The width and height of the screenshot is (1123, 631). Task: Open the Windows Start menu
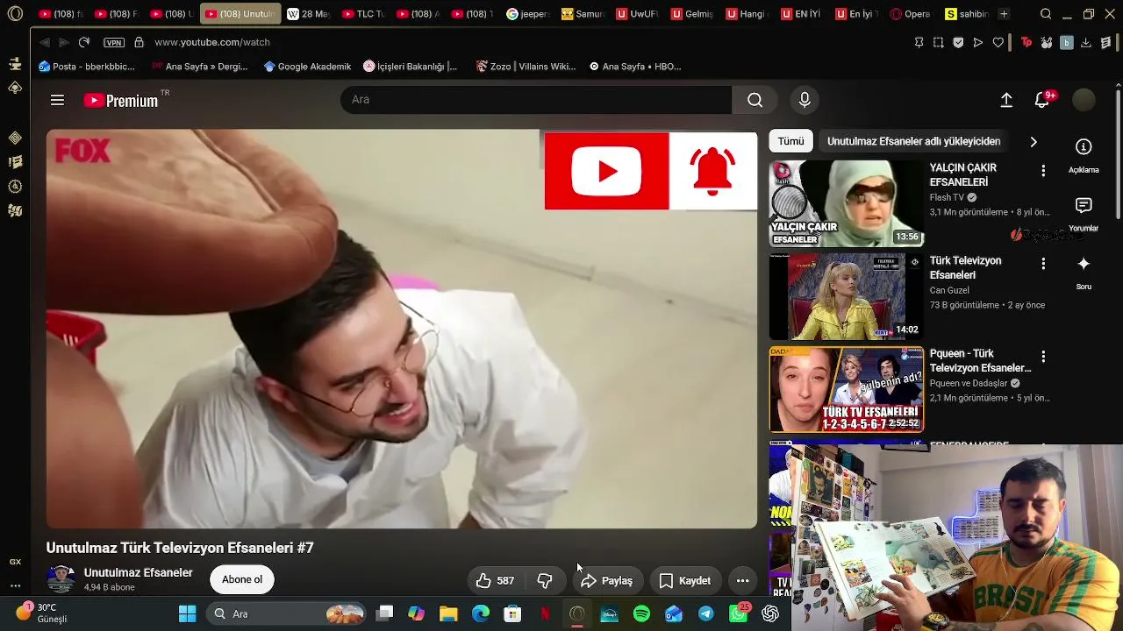[x=187, y=613]
